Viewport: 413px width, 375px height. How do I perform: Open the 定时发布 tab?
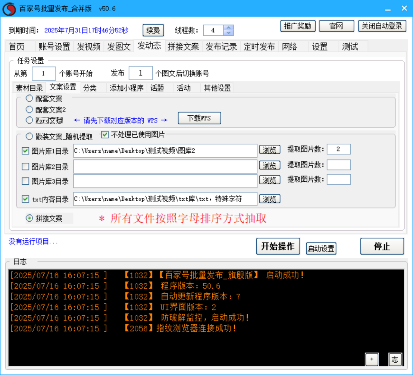point(259,47)
